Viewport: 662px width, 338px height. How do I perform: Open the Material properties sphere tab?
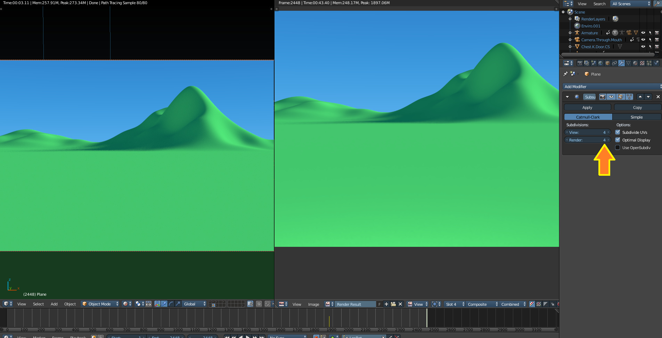(635, 63)
